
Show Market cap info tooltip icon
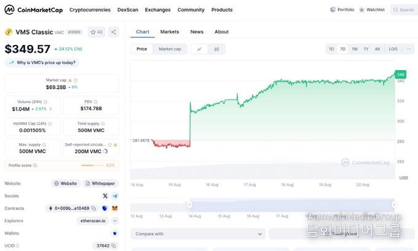76,80
